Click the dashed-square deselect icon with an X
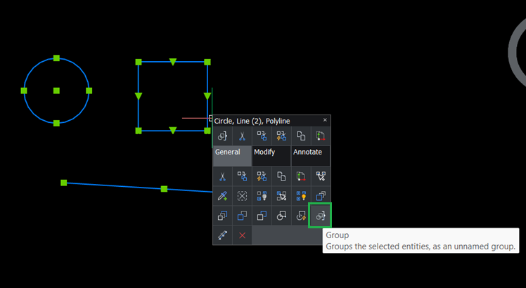 coord(242,196)
